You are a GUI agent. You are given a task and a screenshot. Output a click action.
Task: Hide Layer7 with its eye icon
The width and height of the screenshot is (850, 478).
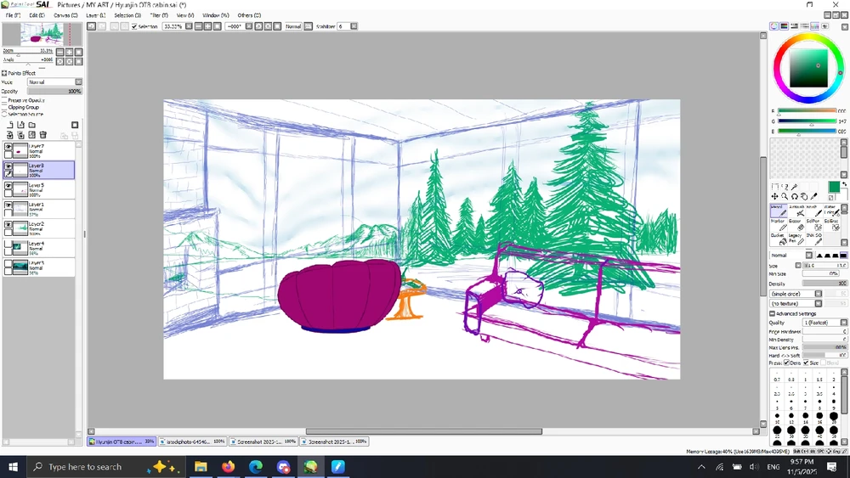[x=8, y=147]
